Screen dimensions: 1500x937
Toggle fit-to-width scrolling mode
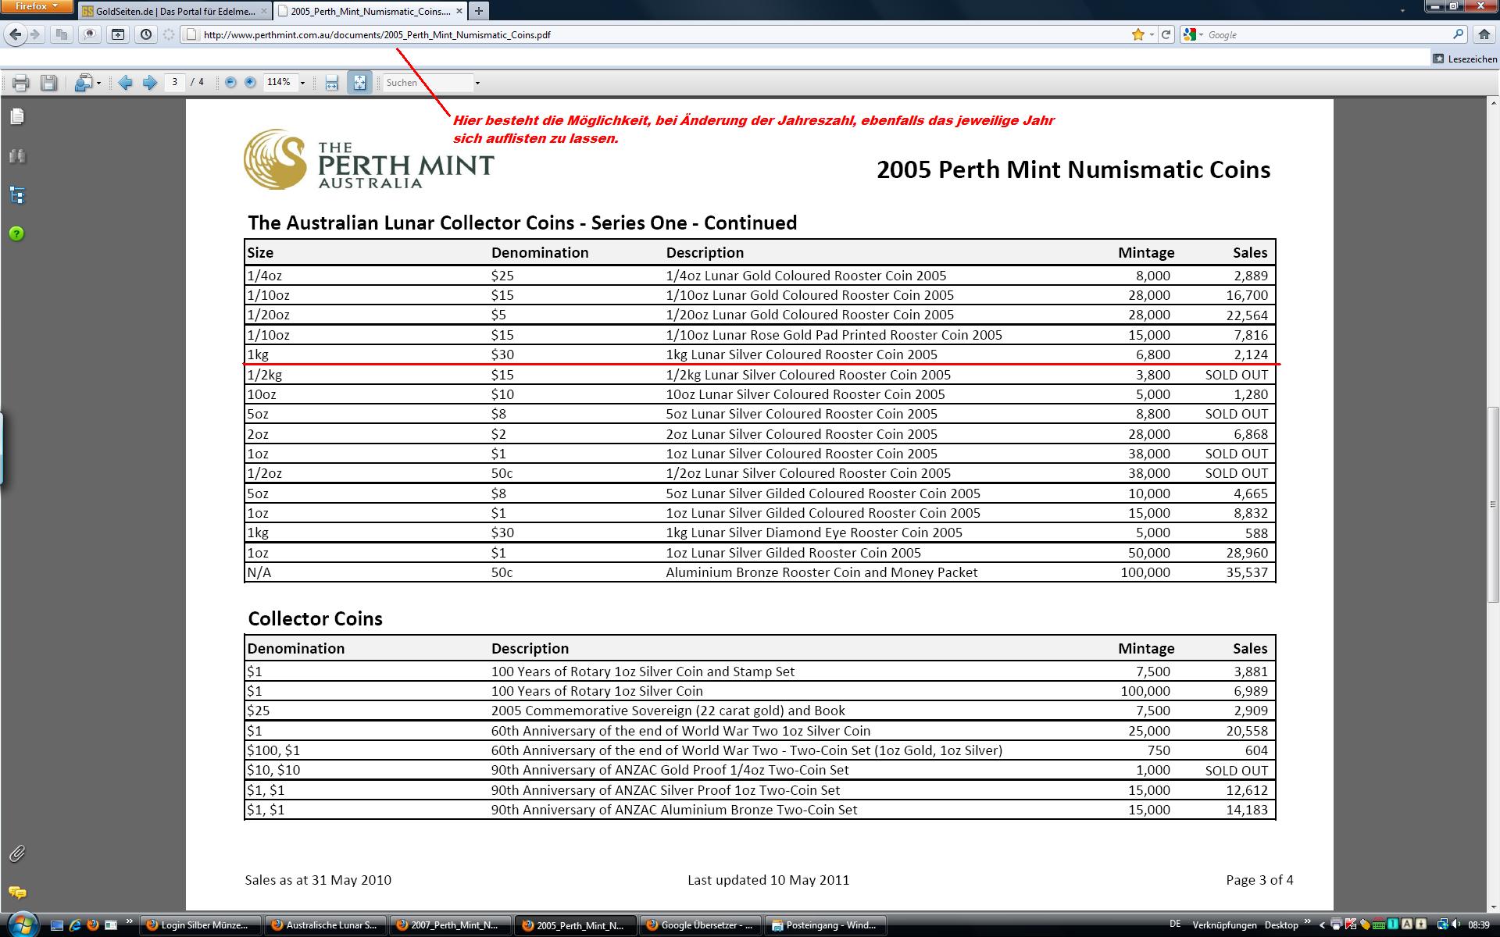tap(331, 83)
